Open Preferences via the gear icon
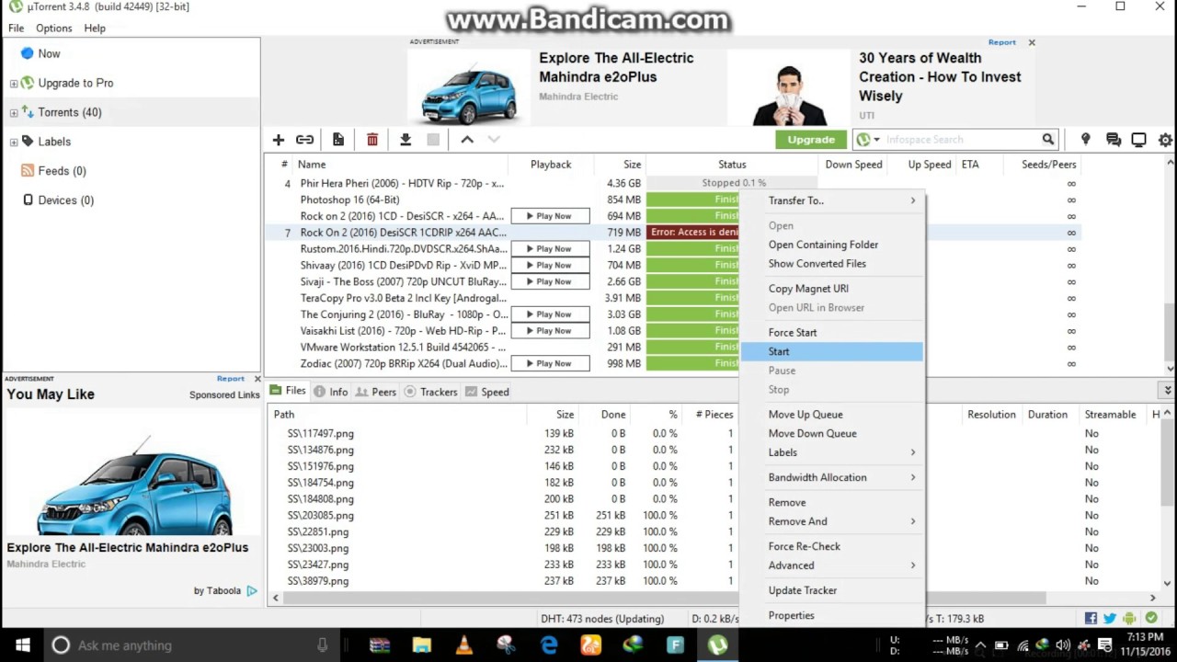Screen dimensions: 1177x662 [1166, 140]
